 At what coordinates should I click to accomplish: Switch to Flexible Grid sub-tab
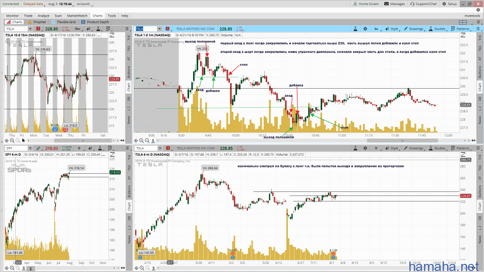pos(64,22)
